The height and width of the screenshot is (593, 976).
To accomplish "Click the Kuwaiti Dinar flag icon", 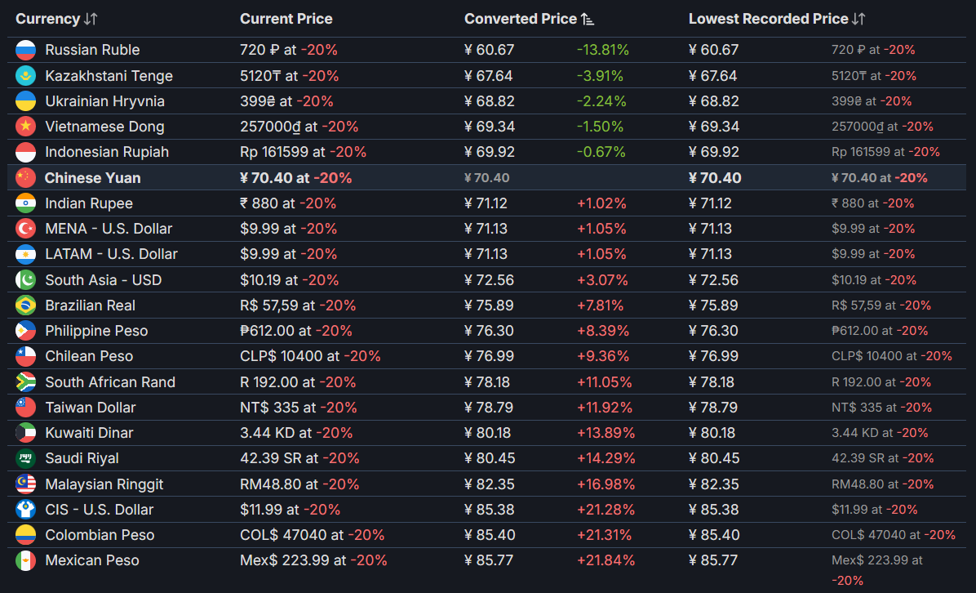I will pyautogui.click(x=26, y=433).
